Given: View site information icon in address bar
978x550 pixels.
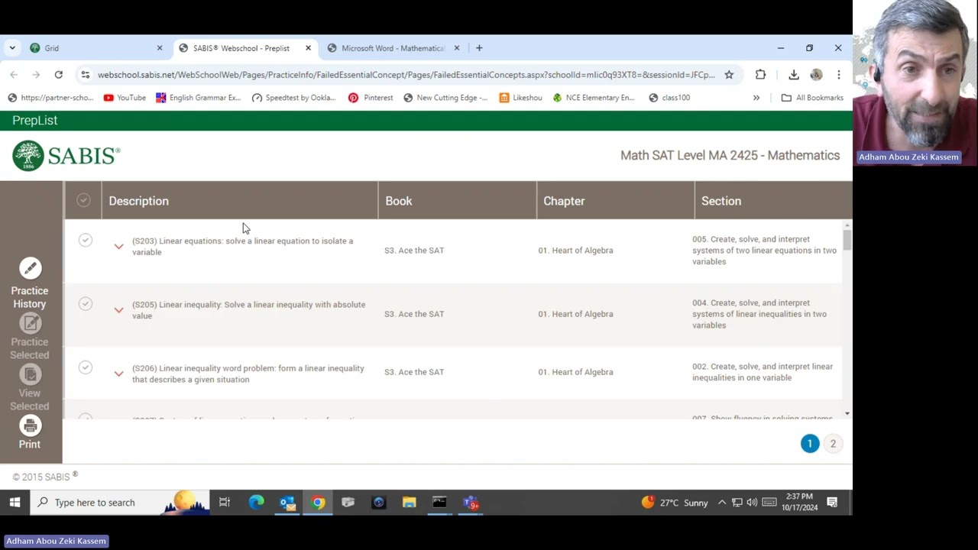Looking at the screenshot, I should pyautogui.click(x=85, y=75).
